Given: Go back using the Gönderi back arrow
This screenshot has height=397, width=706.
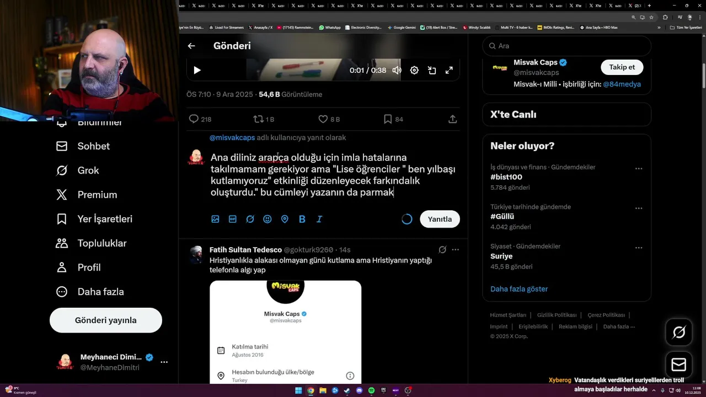Looking at the screenshot, I should pos(191,46).
